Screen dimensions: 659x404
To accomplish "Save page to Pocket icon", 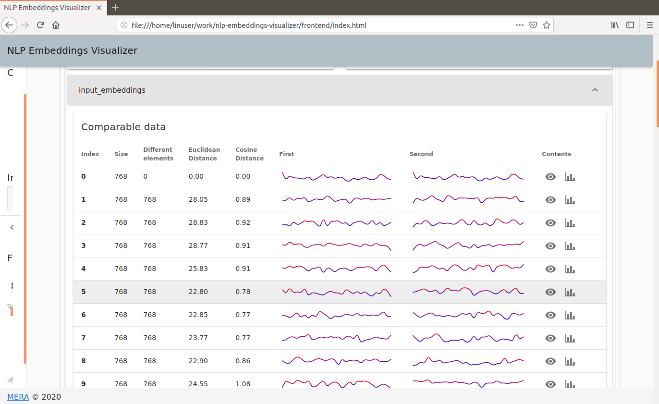I will point(533,25).
